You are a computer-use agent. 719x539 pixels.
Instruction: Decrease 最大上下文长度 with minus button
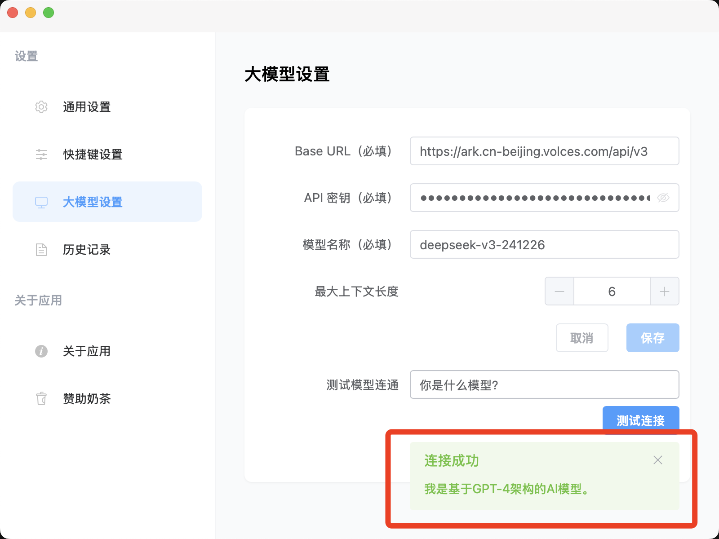pos(559,292)
